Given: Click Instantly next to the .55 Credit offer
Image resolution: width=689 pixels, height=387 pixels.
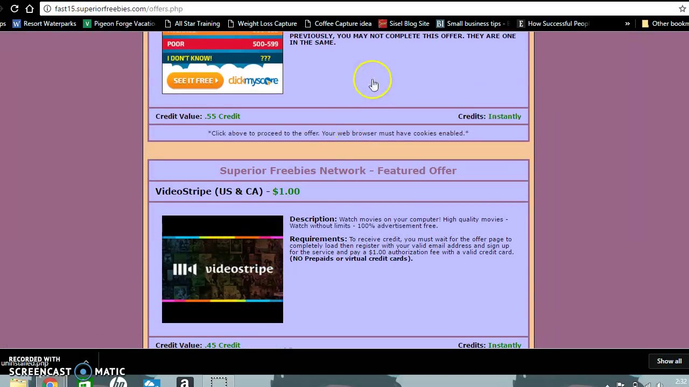Looking at the screenshot, I should tap(504, 116).
